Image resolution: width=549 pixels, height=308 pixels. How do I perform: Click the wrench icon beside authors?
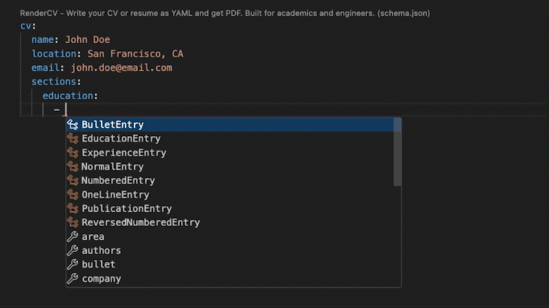point(73,251)
